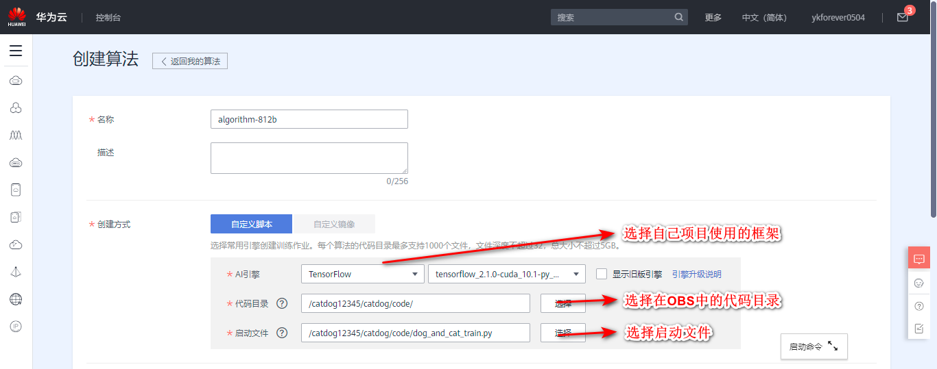
Task: Click the 0/256 character counter
Action: coord(397,181)
